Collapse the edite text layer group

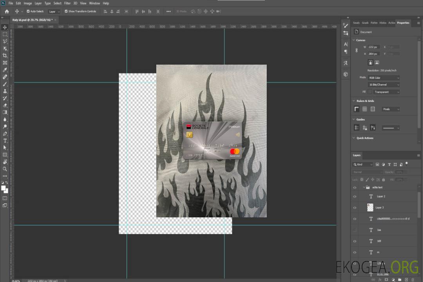364,188
